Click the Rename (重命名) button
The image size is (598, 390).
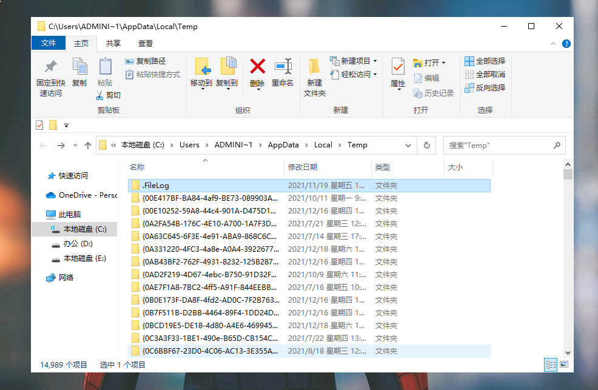(x=283, y=72)
